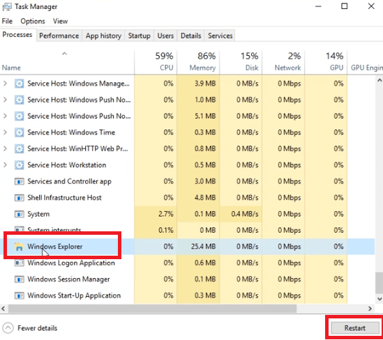The height and width of the screenshot is (340, 383).
Task: Click Windows Session Manager icon
Action: coord(19,279)
